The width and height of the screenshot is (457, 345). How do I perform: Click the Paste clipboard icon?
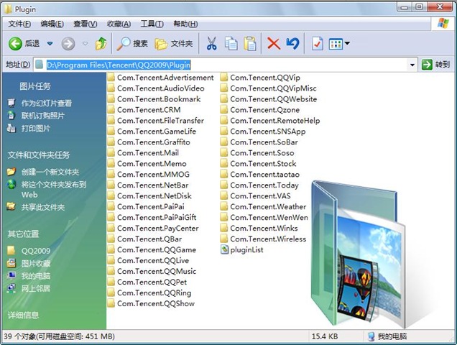[249, 44]
